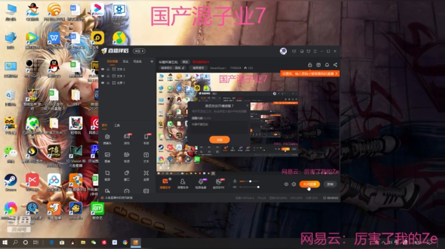Toggle the preview eye icon near settings

click(x=286, y=184)
